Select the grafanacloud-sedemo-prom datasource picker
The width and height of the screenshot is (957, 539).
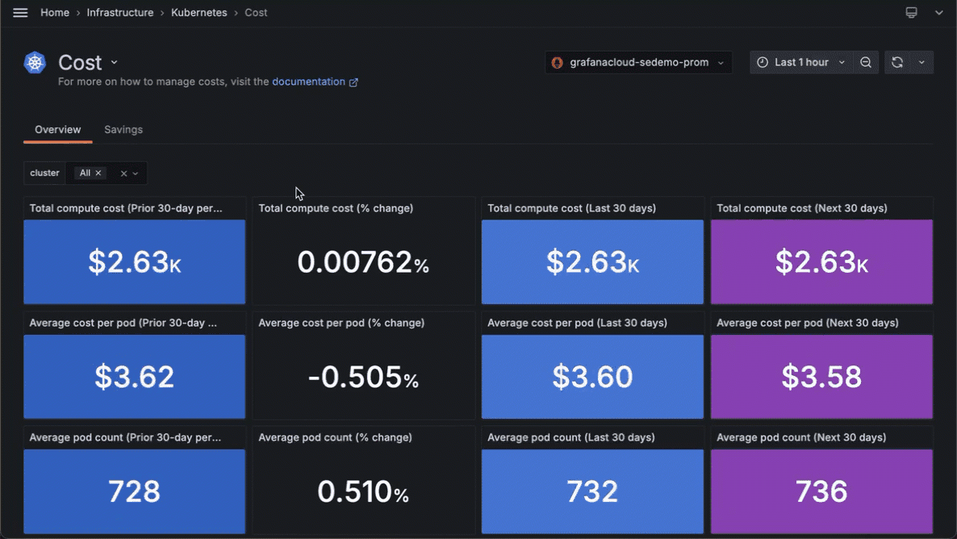coord(637,62)
